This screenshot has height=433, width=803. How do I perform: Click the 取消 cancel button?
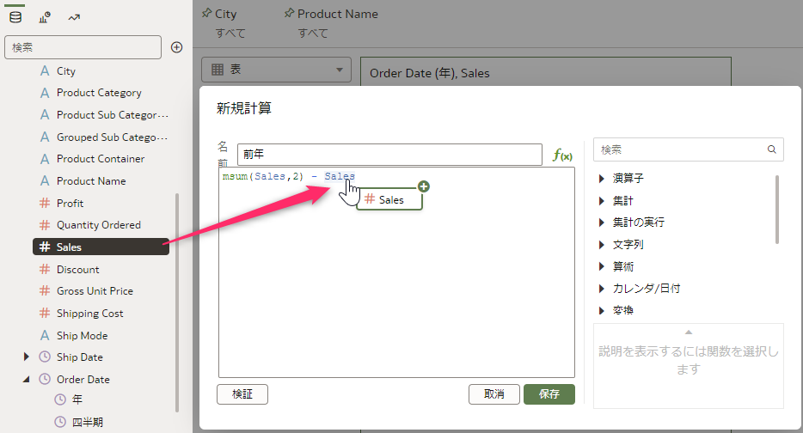pyautogui.click(x=494, y=394)
